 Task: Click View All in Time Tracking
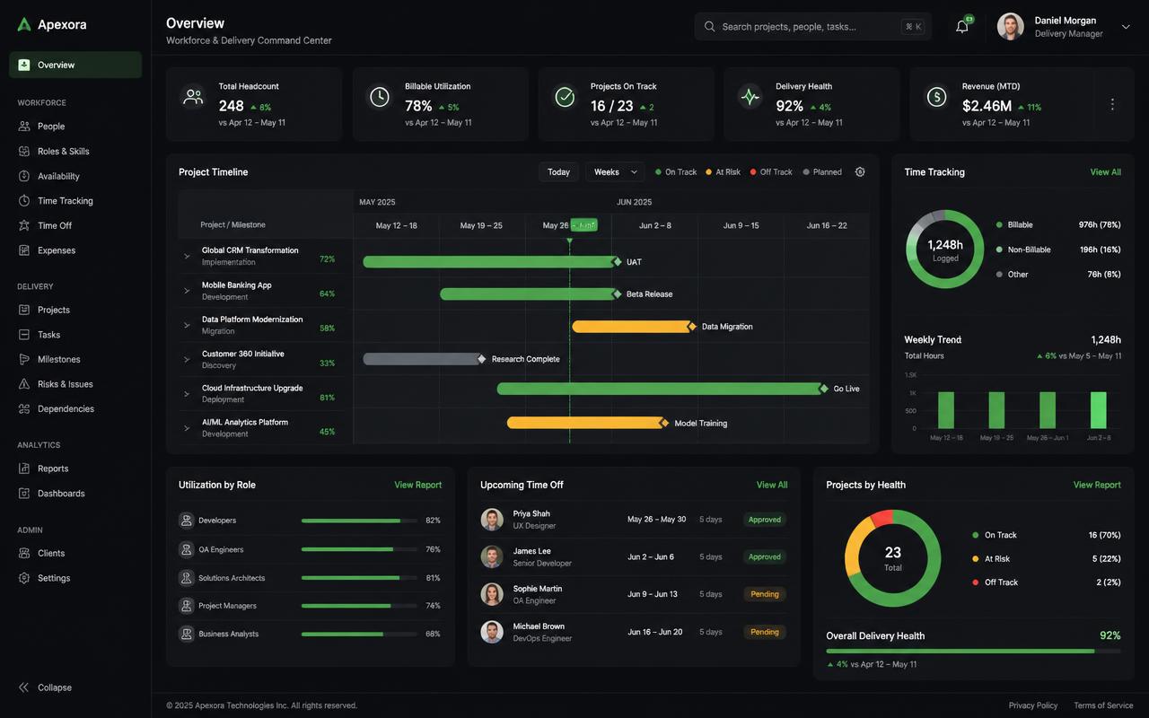1105,172
